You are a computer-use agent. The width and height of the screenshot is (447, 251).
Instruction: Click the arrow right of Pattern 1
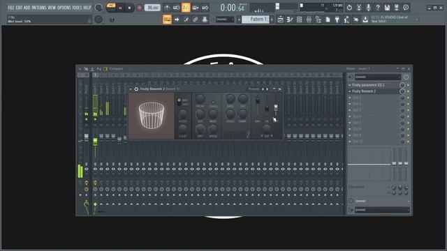click(x=272, y=20)
